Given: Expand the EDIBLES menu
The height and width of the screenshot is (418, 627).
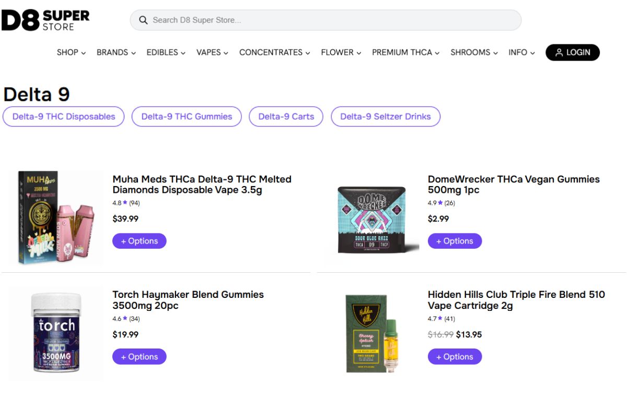Looking at the screenshot, I should [x=166, y=52].
